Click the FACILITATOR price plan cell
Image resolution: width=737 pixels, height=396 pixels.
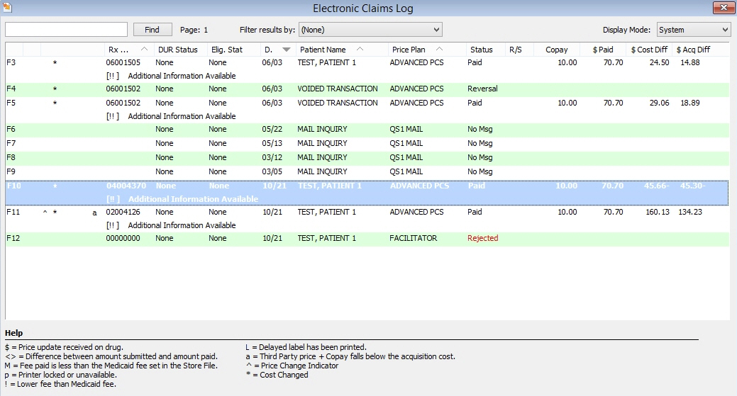(413, 238)
